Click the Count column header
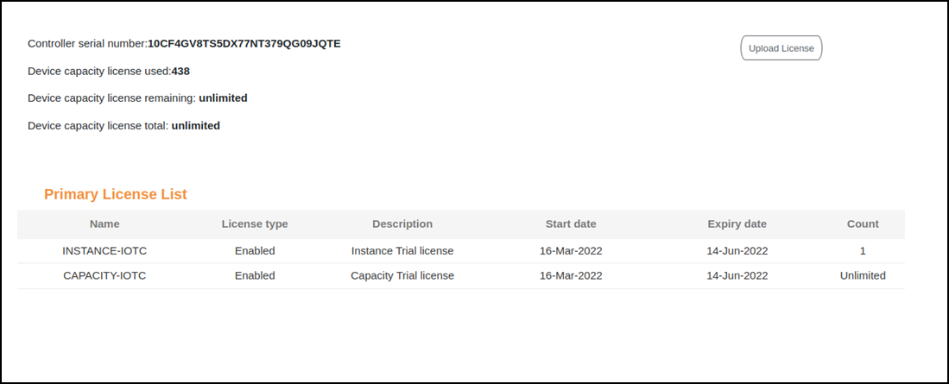 point(863,223)
